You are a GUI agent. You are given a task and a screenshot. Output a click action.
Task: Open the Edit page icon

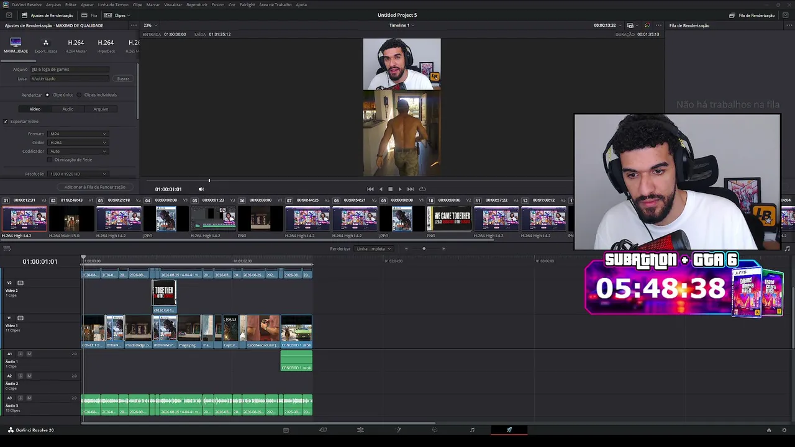click(360, 430)
